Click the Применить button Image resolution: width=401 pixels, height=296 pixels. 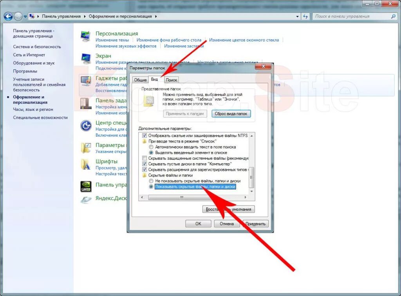255,224
